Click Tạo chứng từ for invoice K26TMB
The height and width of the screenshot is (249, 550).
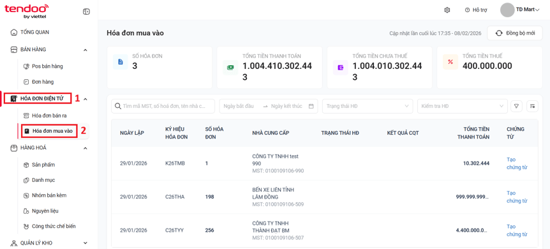click(x=517, y=163)
